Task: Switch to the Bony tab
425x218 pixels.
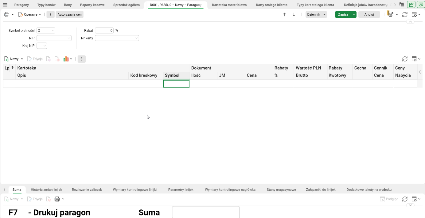Action: point(68,5)
